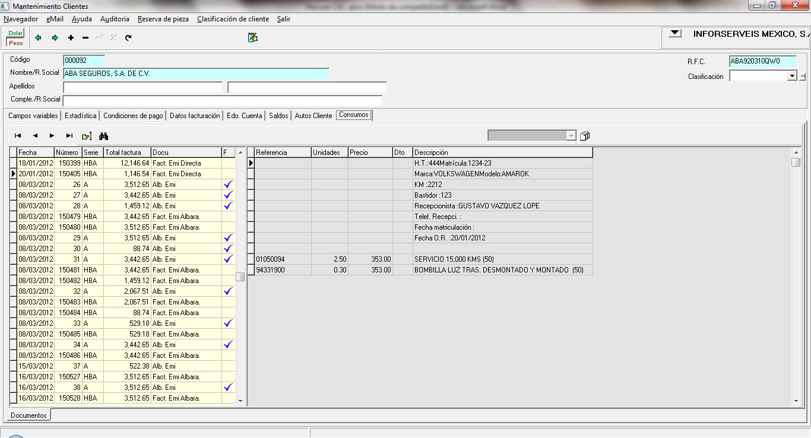This screenshot has height=438, width=811.
Task: Click down arrow of documents list scrollbar
Action: coord(240,401)
